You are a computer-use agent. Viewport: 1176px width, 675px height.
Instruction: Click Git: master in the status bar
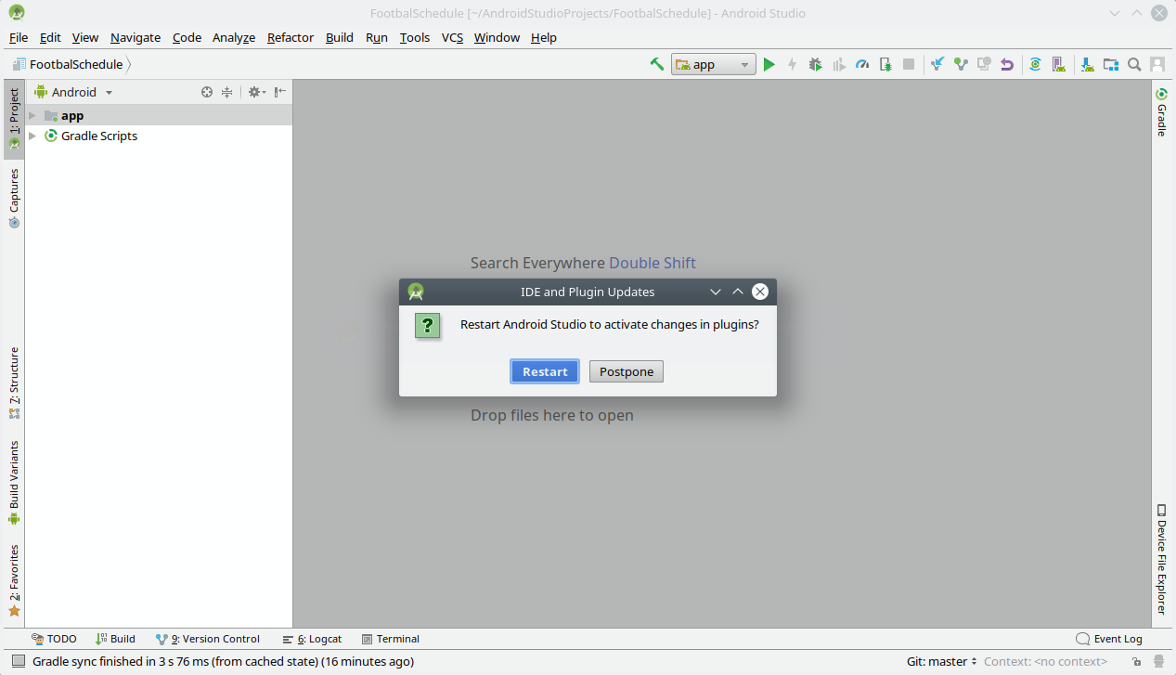point(937,661)
